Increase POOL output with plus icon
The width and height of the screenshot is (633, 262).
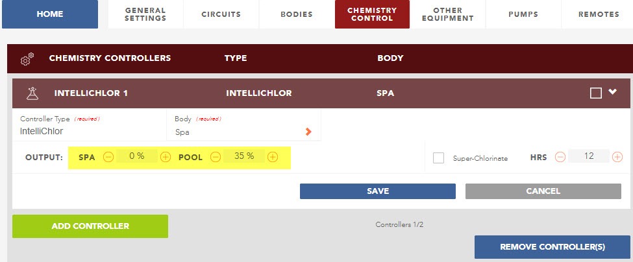(273, 157)
